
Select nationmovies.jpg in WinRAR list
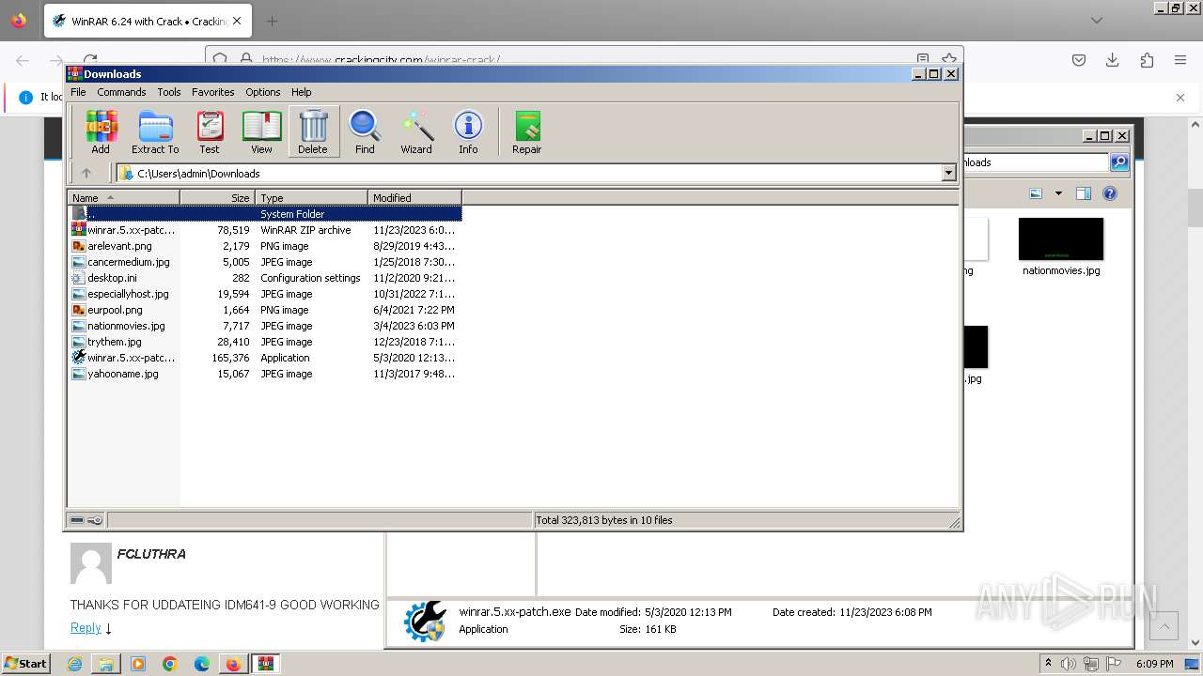point(266,326)
